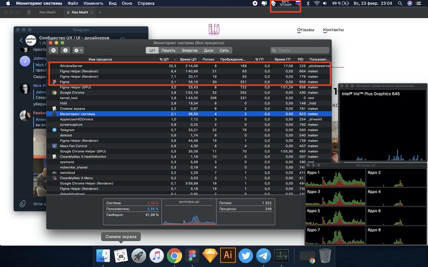Screen dimensions: 428x267
Task: Select the CleanMyMac X Menu process icon
Action: [55, 178]
